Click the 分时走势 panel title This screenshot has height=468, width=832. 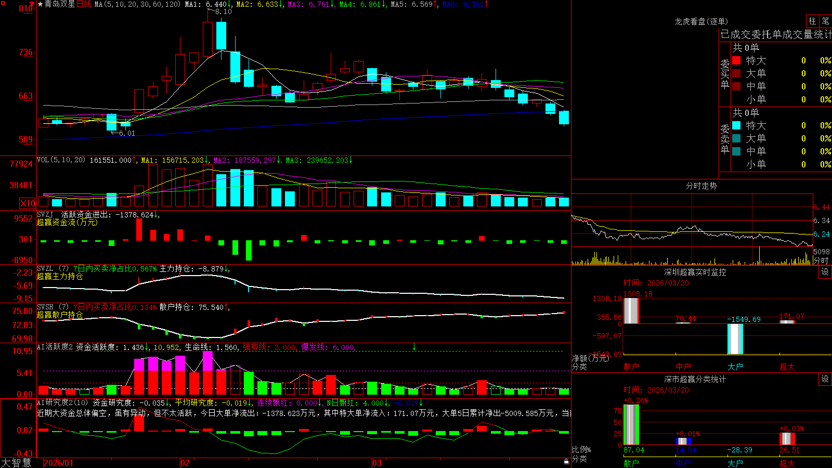click(x=701, y=186)
